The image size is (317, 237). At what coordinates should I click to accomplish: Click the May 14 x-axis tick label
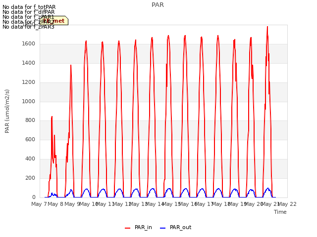(155, 204)
